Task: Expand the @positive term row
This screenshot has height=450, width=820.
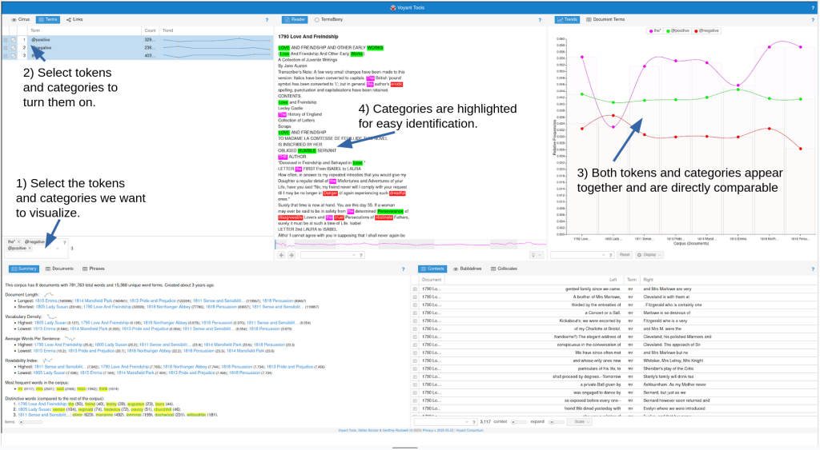Action: tap(6, 40)
